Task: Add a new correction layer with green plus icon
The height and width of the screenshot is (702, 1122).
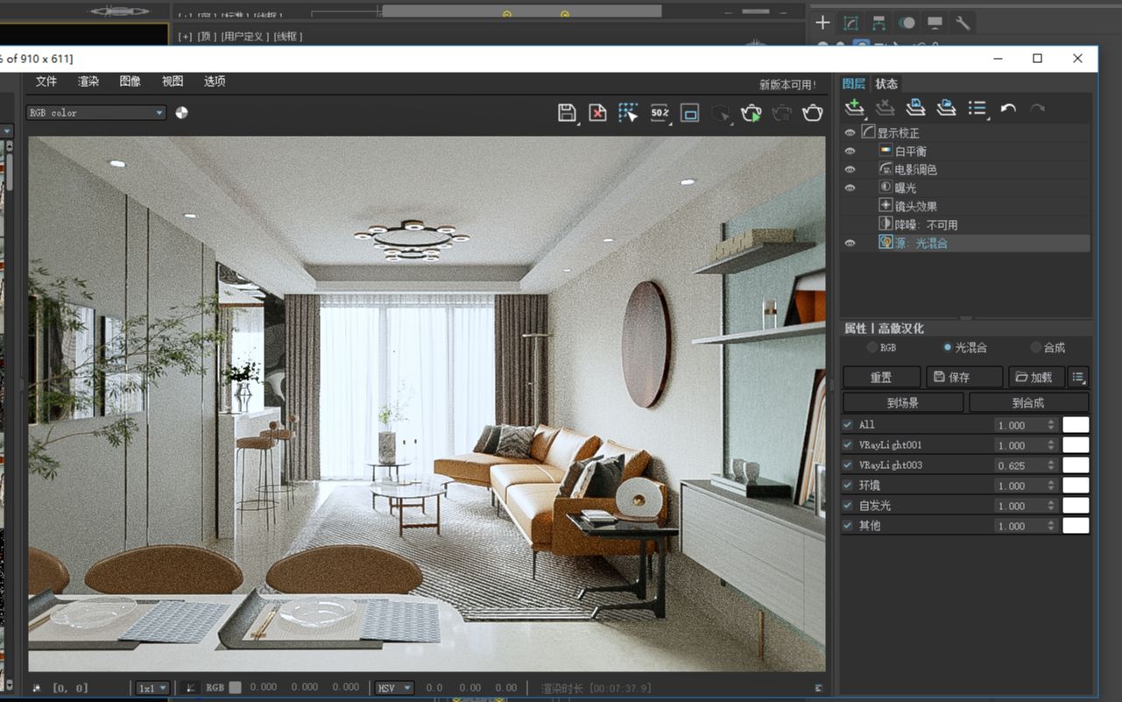Action: [854, 107]
